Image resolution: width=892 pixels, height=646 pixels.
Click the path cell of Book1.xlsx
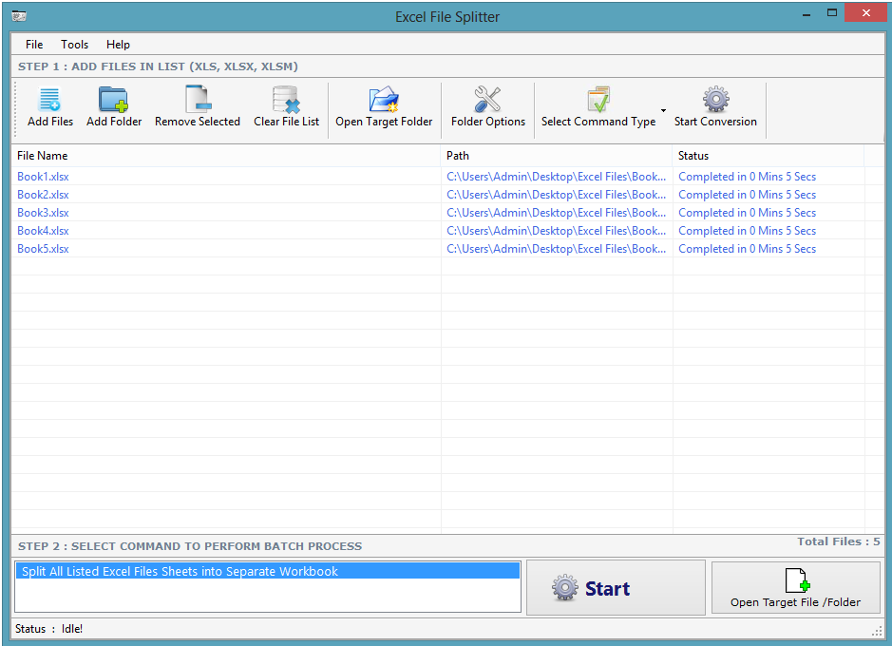[x=557, y=177]
